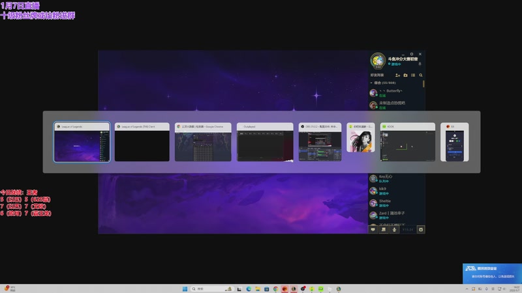Click the friends list scrollbar
522x293 pixels.
(423, 84)
